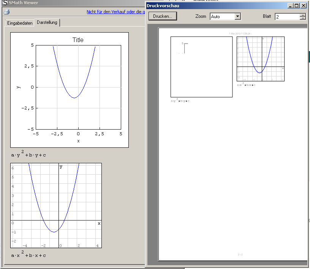Select the Darstellung tab

click(x=47, y=23)
